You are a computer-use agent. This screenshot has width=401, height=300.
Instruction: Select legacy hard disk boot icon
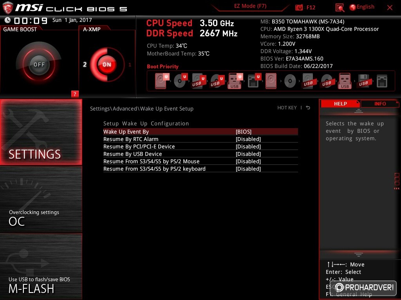(x=271, y=81)
